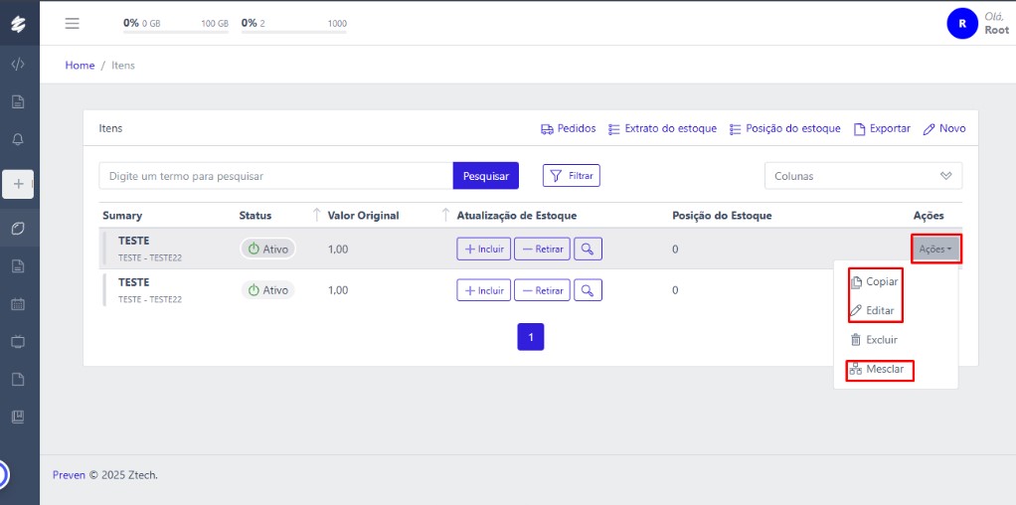Toggle Ativo status of first TESTE item

[267, 249]
